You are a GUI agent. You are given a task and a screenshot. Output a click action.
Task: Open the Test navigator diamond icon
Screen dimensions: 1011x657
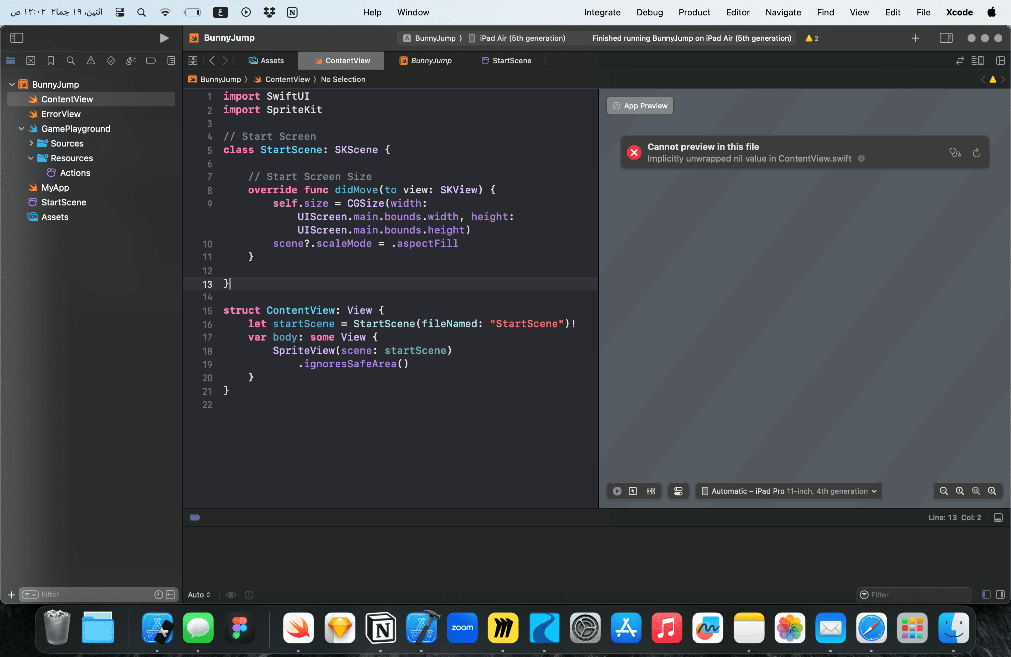[x=111, y=61]
